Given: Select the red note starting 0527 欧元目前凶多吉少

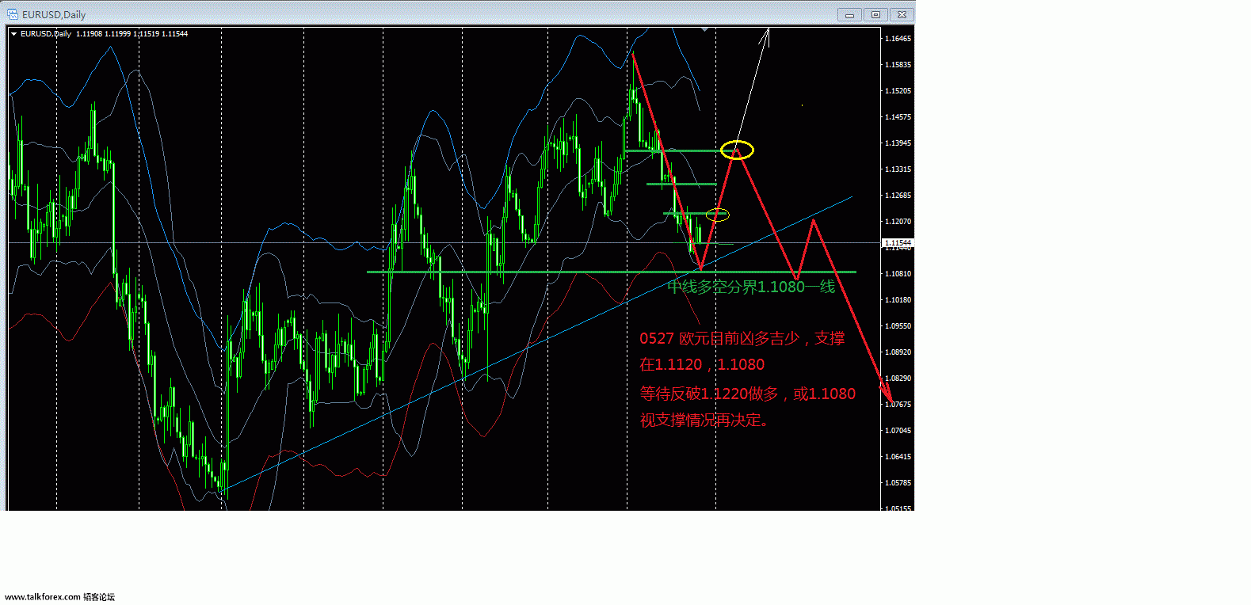Looking at the screenshot, I should pos(742,338).
